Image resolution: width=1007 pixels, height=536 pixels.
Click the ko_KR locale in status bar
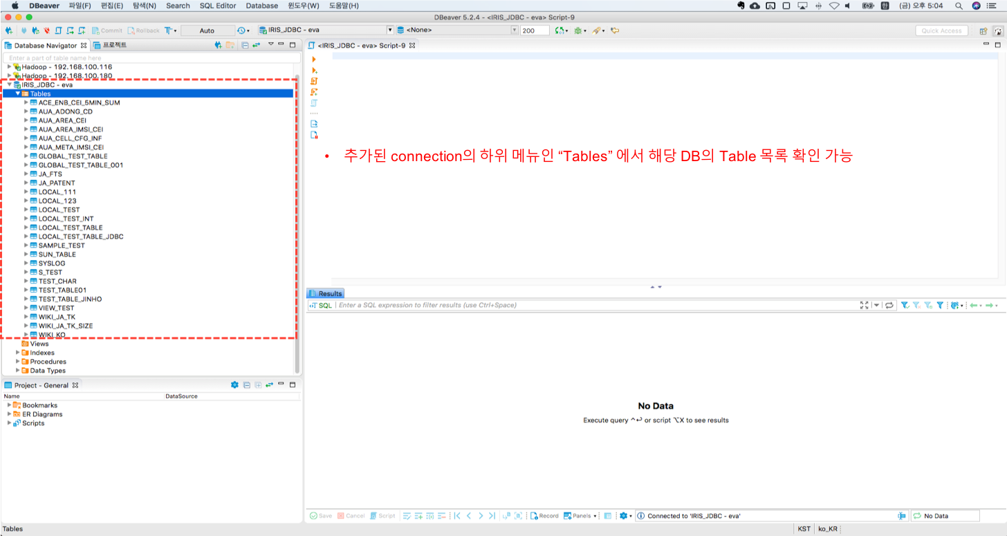click(x=829, y=529)
